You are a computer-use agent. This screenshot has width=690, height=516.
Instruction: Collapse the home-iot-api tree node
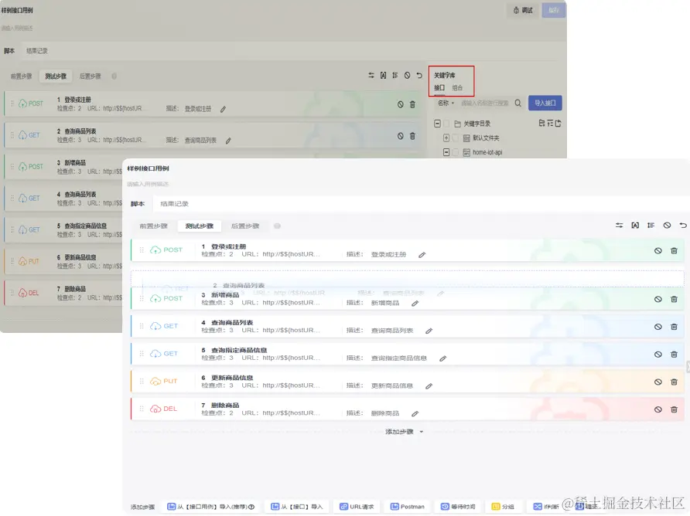pos(446,152)
